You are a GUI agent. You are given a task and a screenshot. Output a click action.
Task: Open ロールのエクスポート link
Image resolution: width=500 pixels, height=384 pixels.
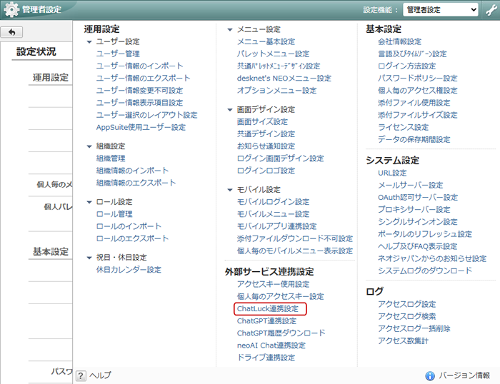[x=132, y=238]
